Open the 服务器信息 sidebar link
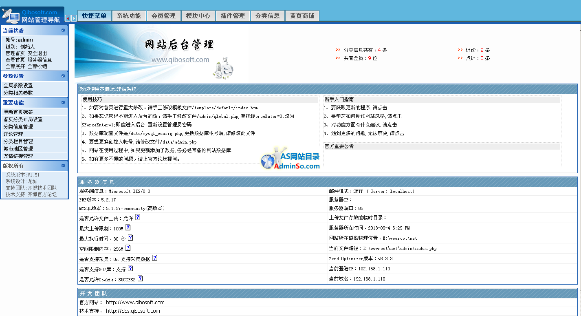Viewport: 581px width, 316px height. pyautogui.click(x=40, y=60)
